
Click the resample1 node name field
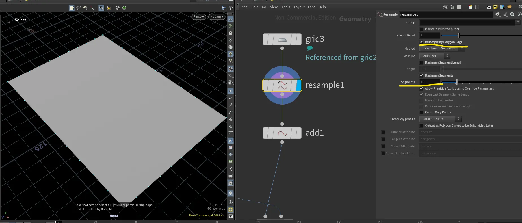coord(446,14)
